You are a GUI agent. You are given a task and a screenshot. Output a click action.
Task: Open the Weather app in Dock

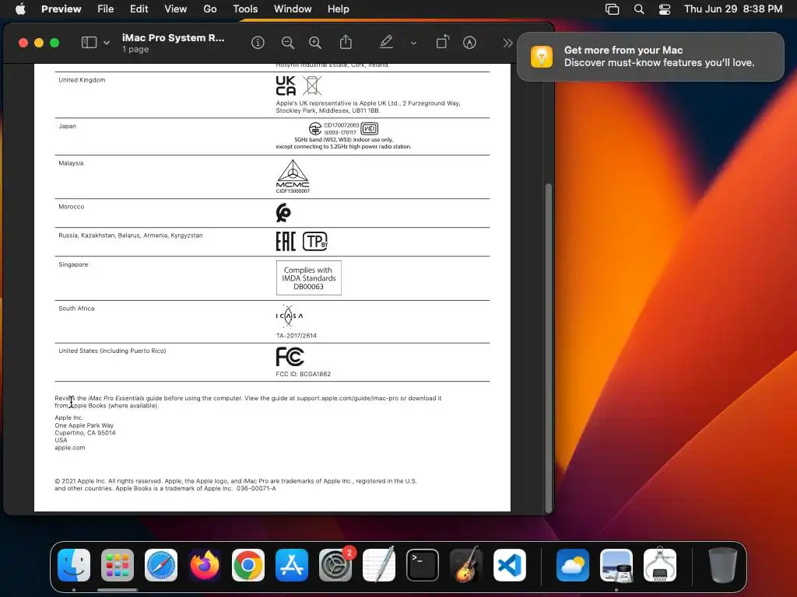coord(573,565)
